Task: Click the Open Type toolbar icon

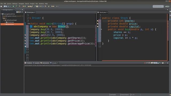Action: tap(29, 6)
